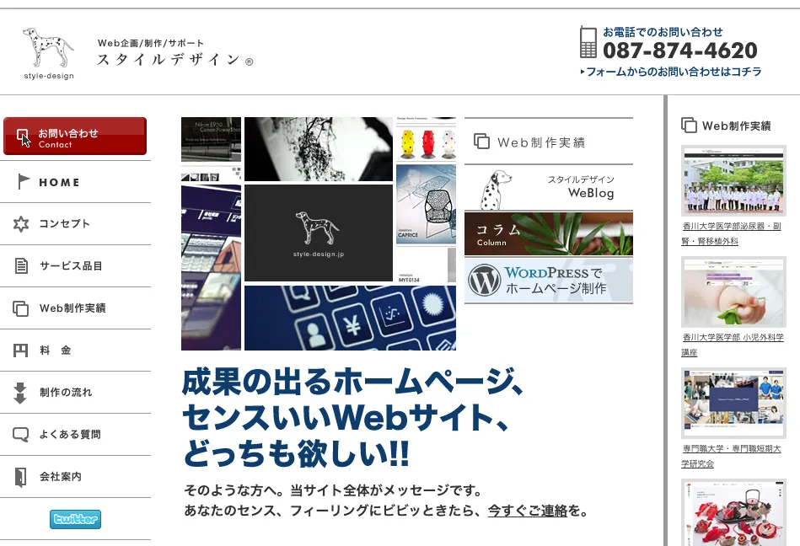Open 香川大学医学部 小児外科学講座 link
Image resolution: width=800 pixels, height=546 pixels.
(x=733, y=345)
